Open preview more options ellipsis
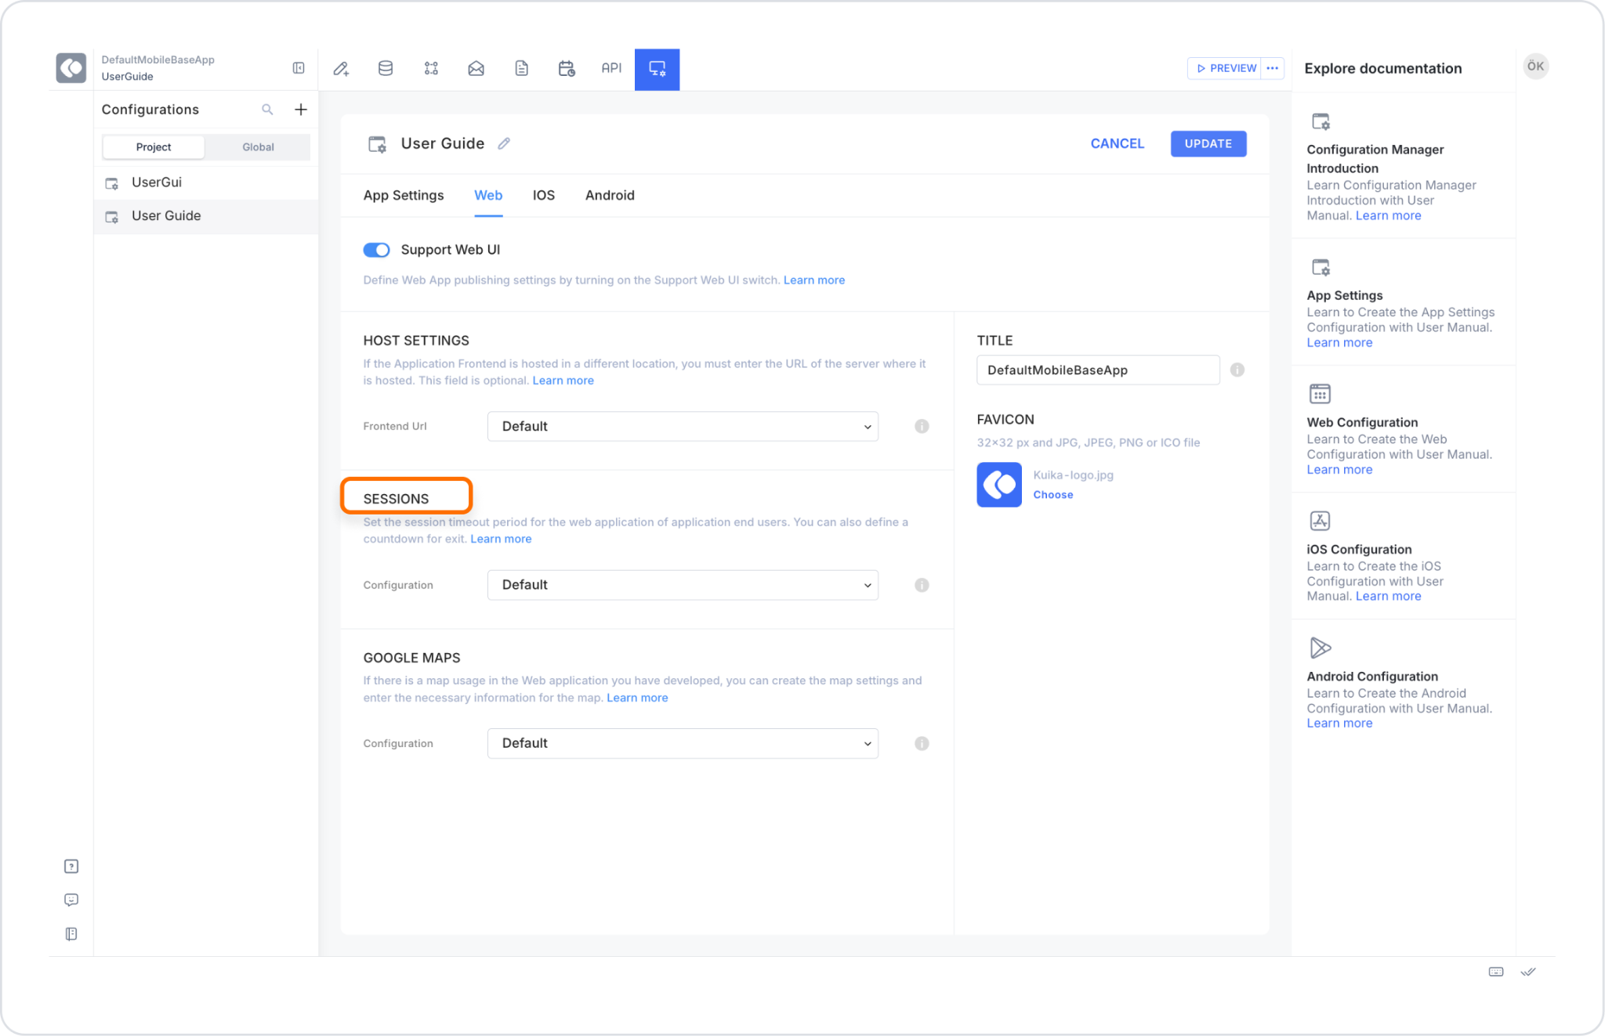1605x1036 pixels. pyautogui.click(x=1273, y=68)
